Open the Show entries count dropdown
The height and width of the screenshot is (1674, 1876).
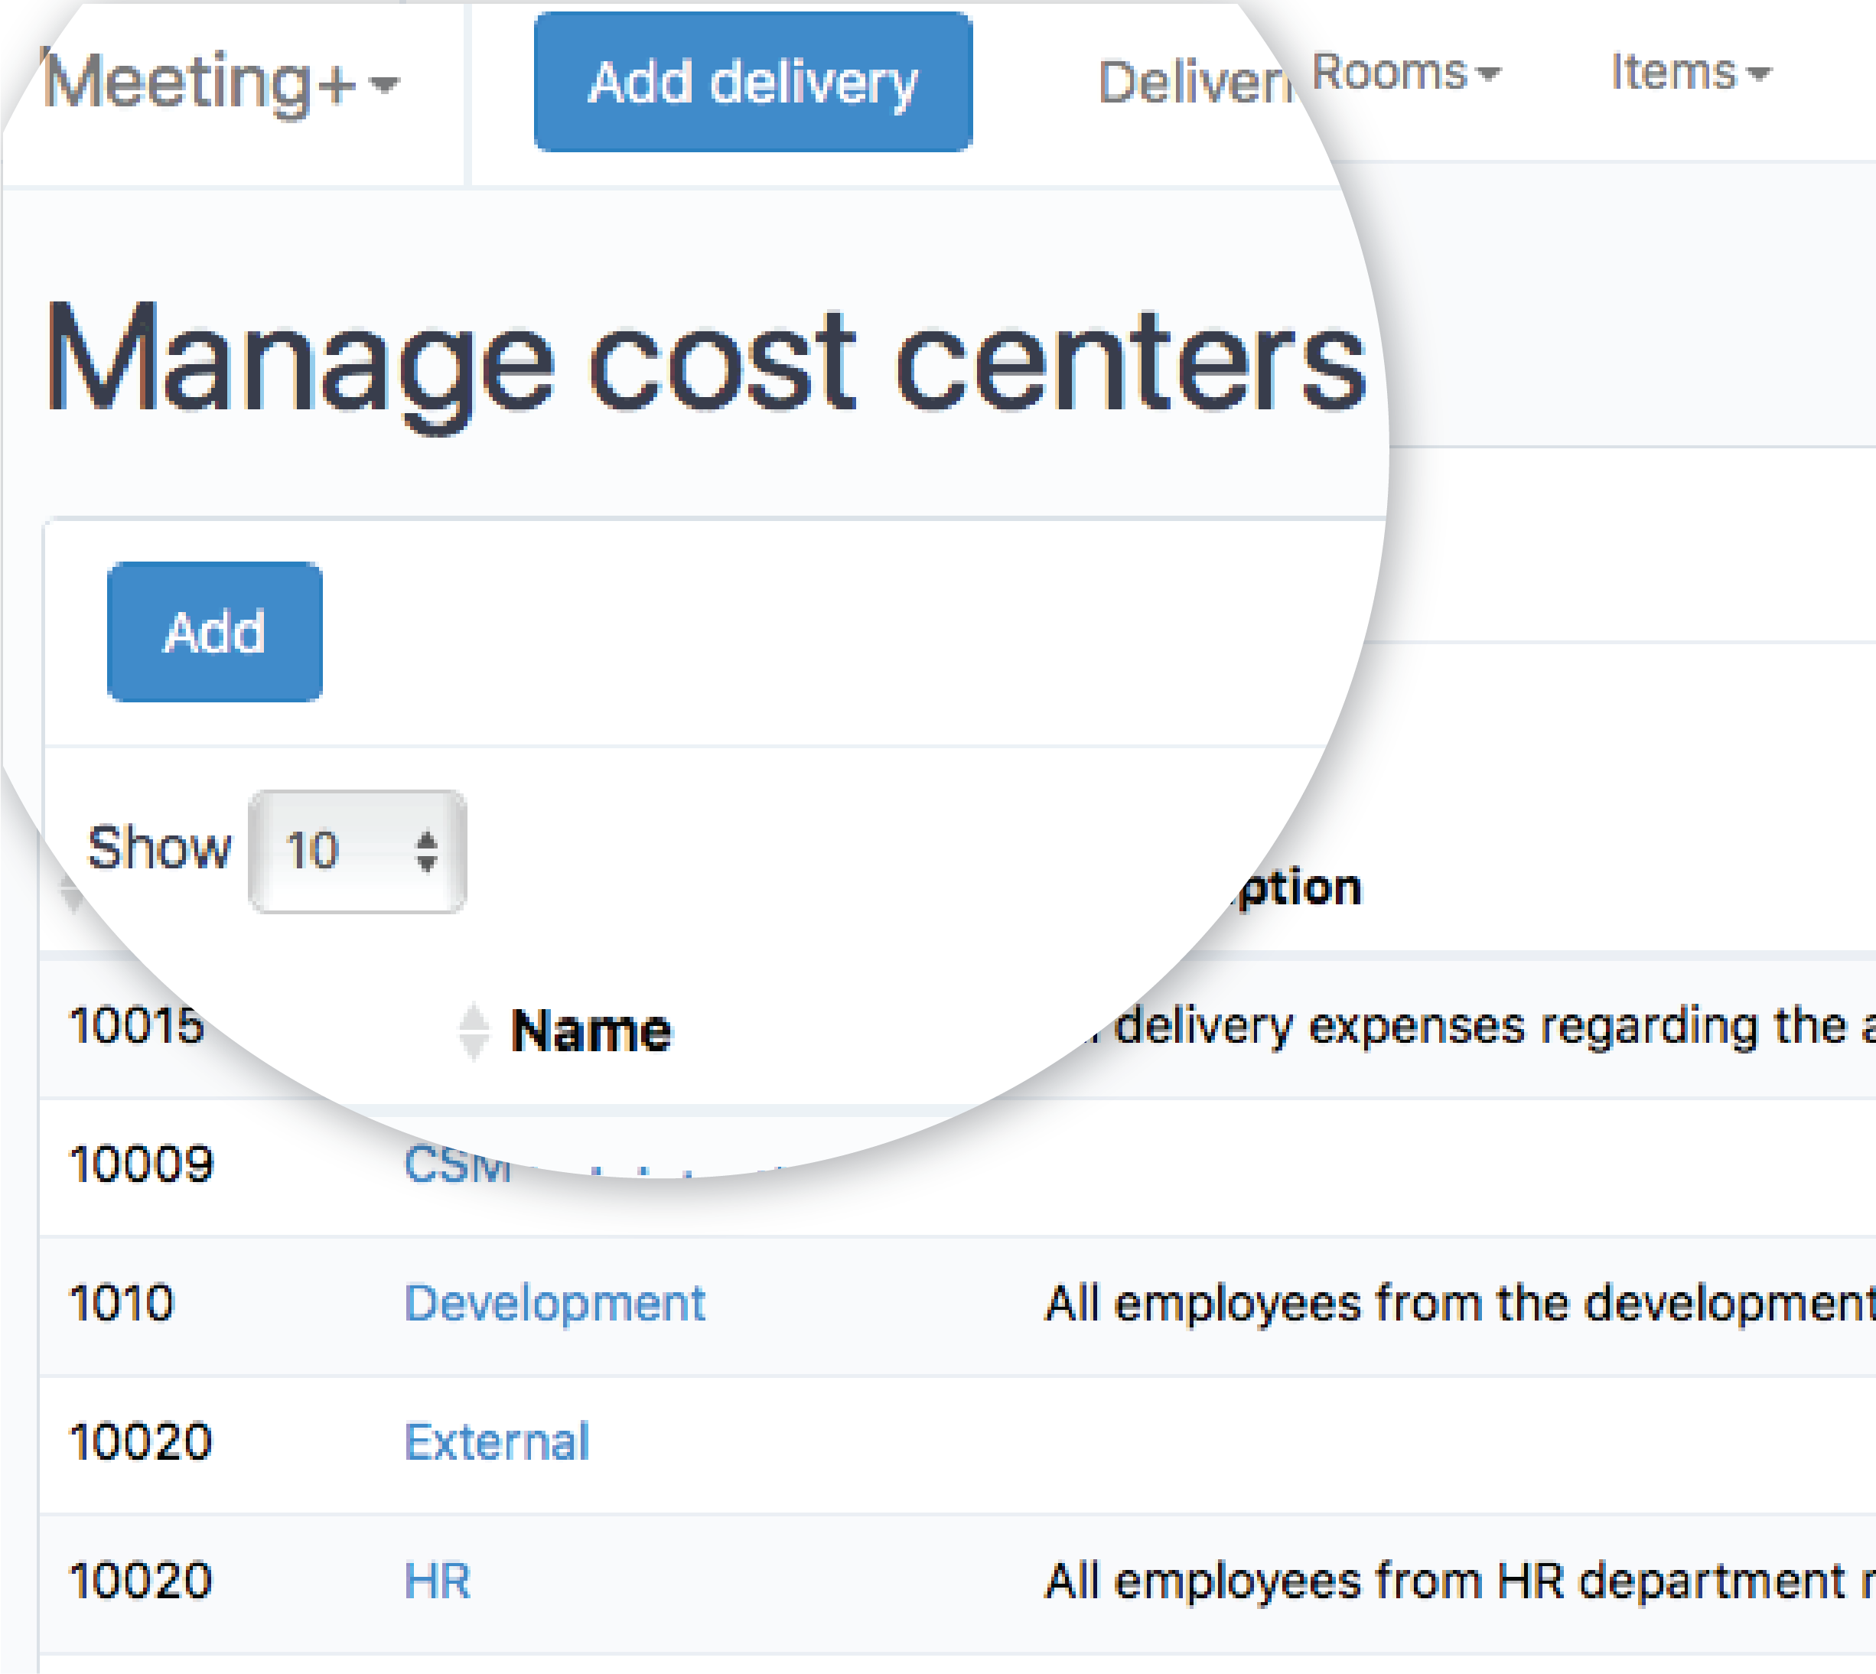tap(358, 851)
